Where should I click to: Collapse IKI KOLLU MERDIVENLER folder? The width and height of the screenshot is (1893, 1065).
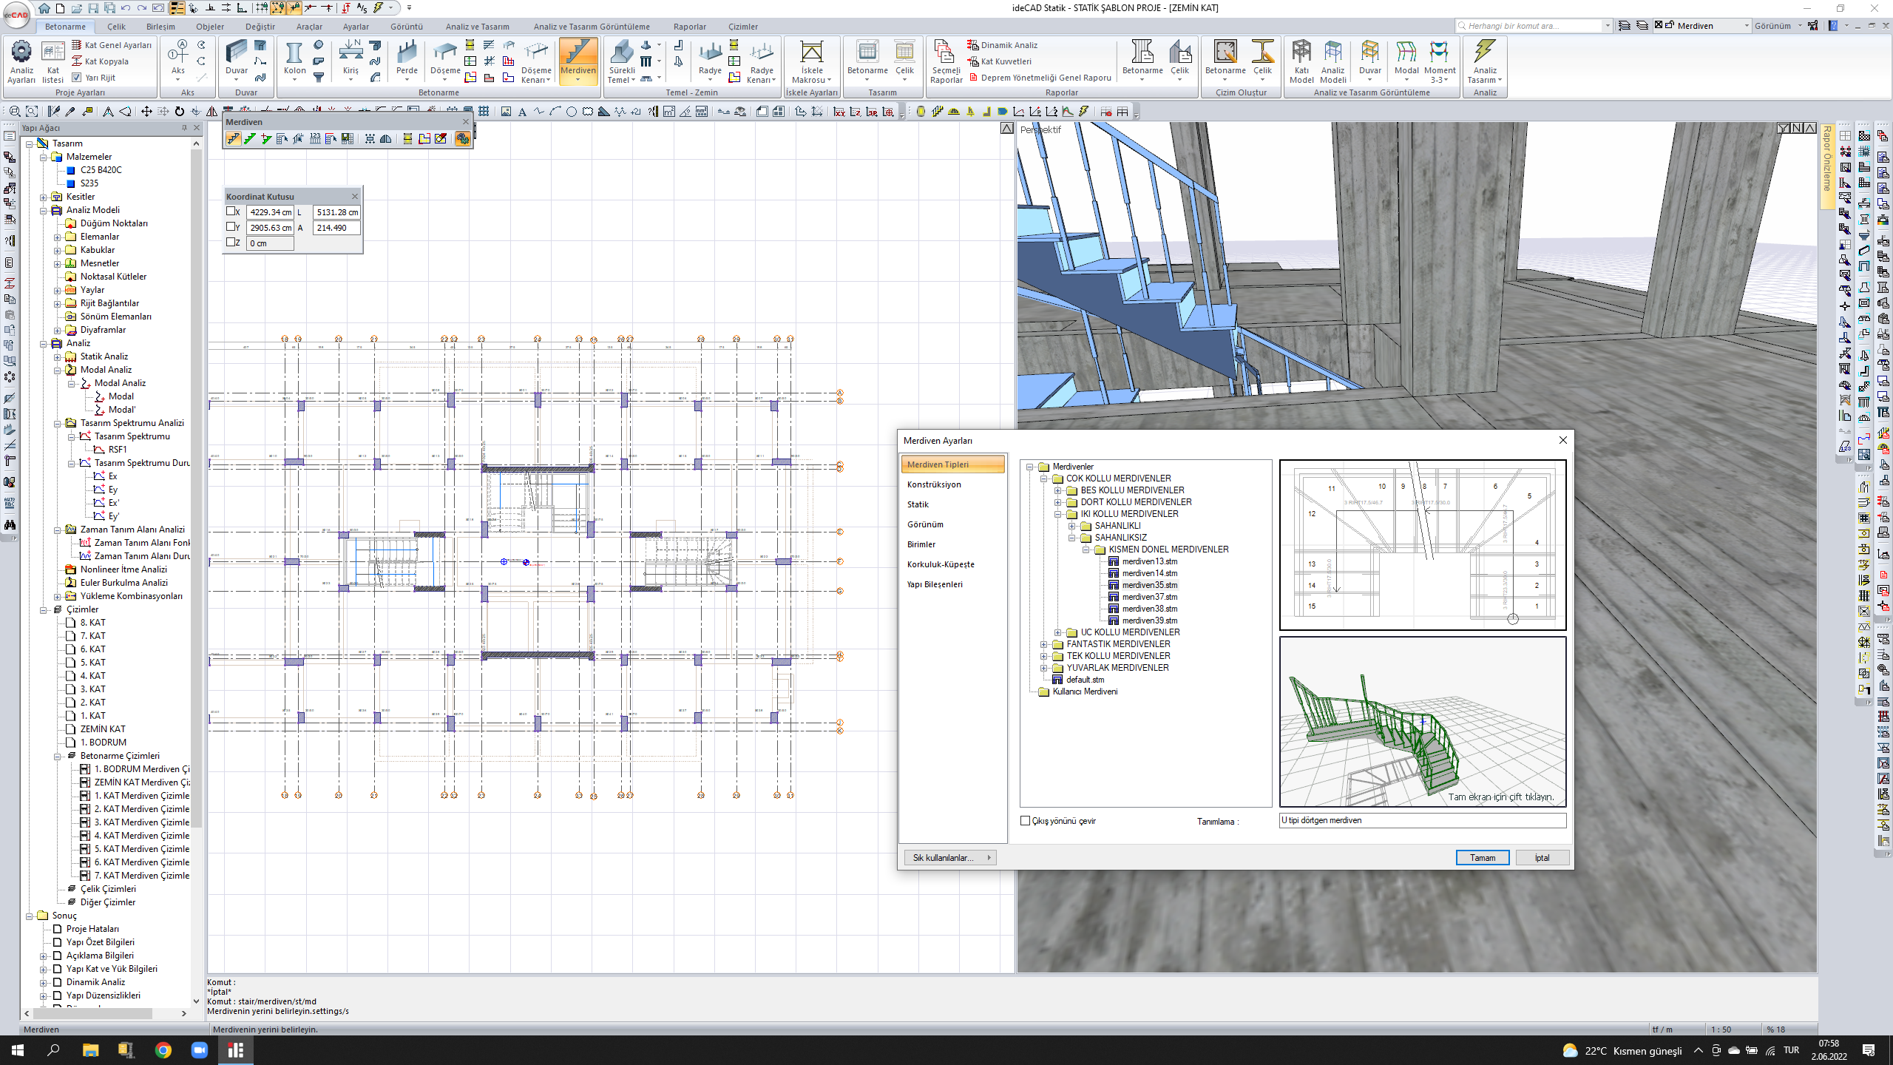coord(1057,514)
